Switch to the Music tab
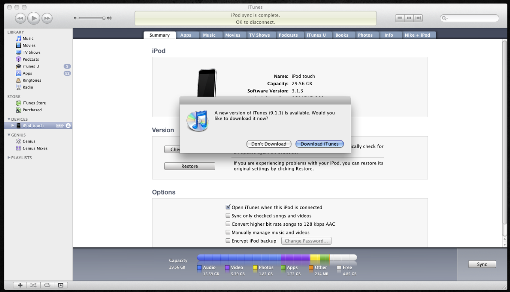 pos(209,35)
